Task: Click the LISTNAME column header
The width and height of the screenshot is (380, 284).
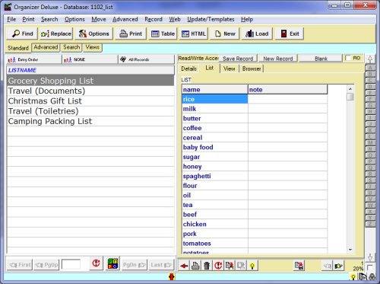Action: click(x=90, y=70)
